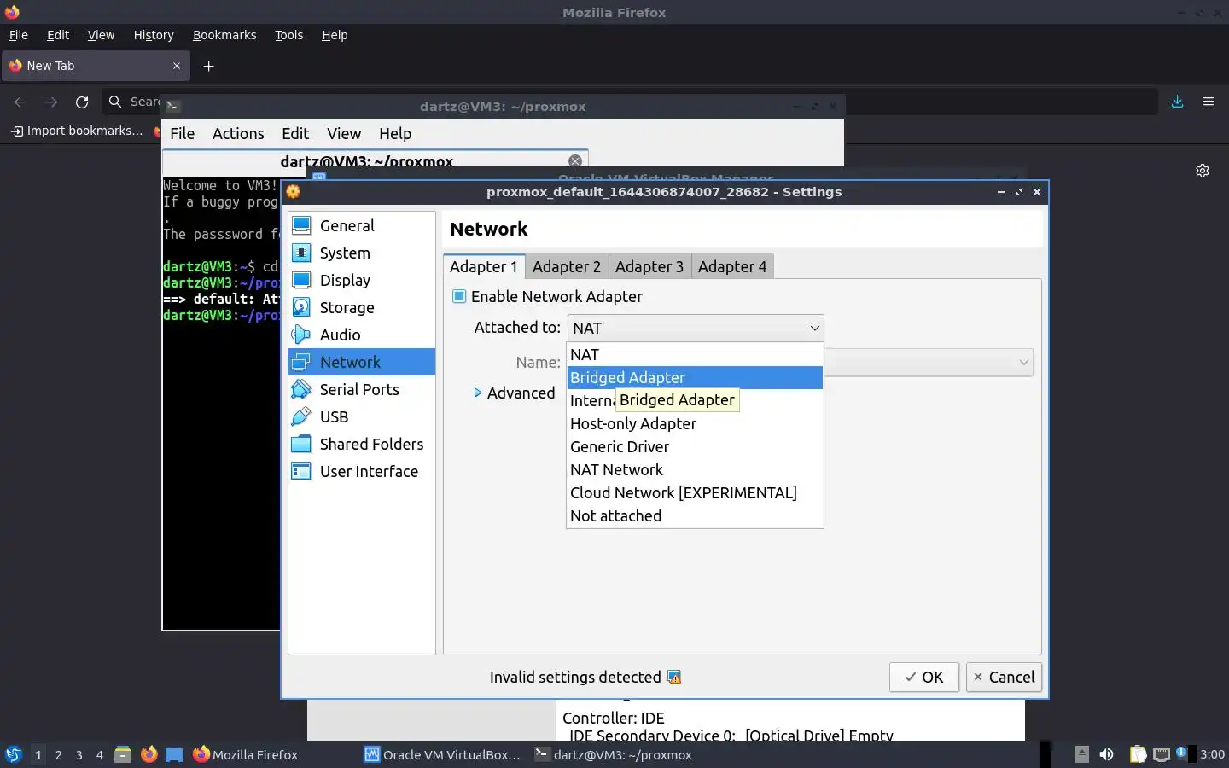Close the Firefox New Tab tab
1229x768 pixels.
pyautogui.click(x=177, y=66)
